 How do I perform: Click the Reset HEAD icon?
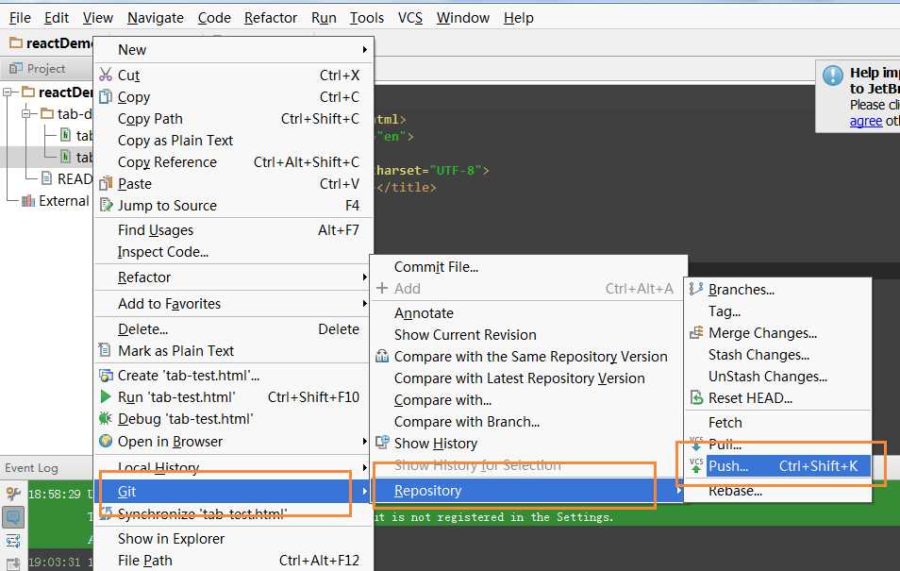point(696,397)
